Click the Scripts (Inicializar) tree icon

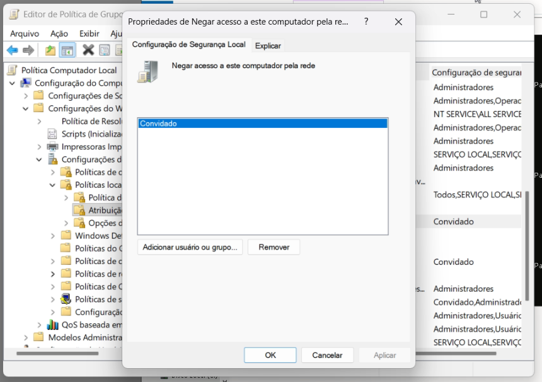click(x=52, y=134)
